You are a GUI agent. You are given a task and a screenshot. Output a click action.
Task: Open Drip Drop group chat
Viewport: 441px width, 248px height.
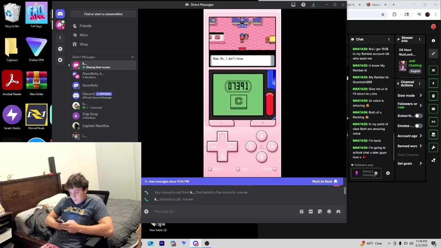103,116
